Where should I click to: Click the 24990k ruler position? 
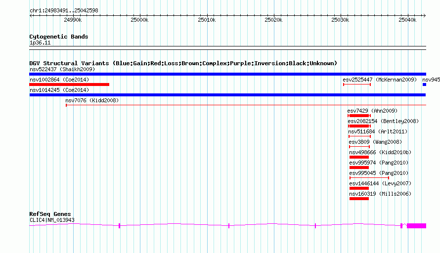[73, 20]
